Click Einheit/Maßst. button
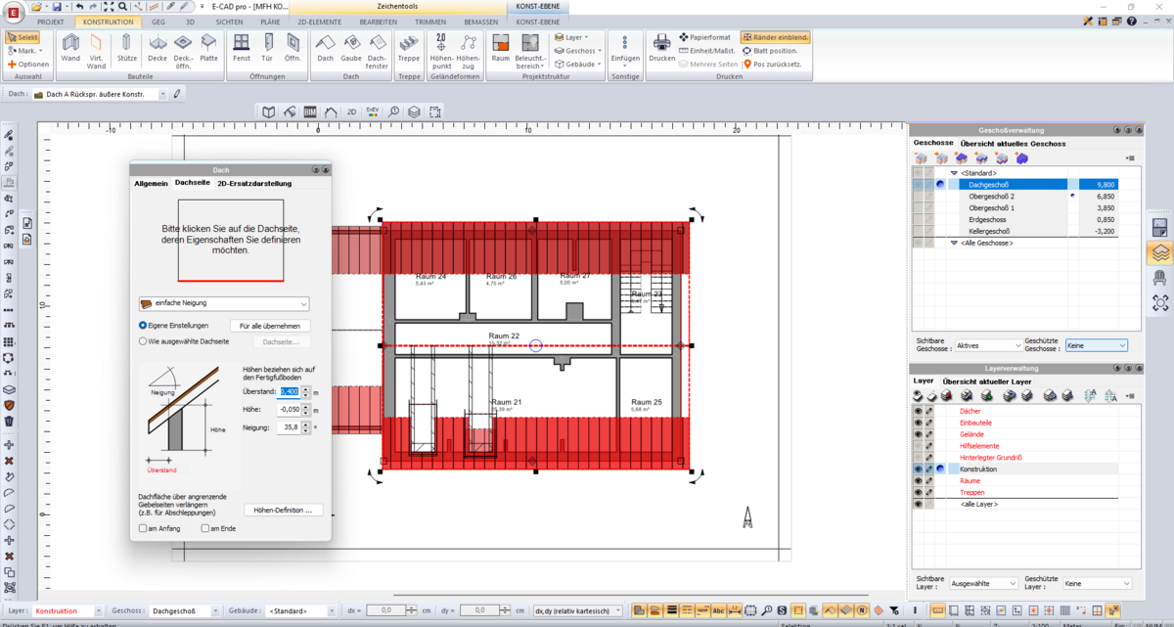The image size is (1174, 627). point(706,51)
